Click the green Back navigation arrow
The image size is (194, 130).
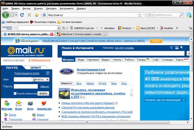point(6,15)
